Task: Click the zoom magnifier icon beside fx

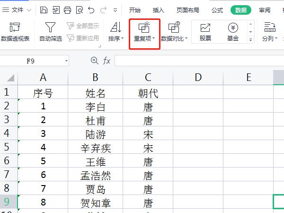Action: [94, 61]
